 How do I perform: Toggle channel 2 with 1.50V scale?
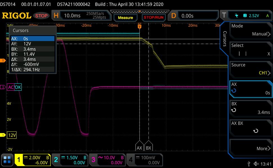click(x=70, y=160)
